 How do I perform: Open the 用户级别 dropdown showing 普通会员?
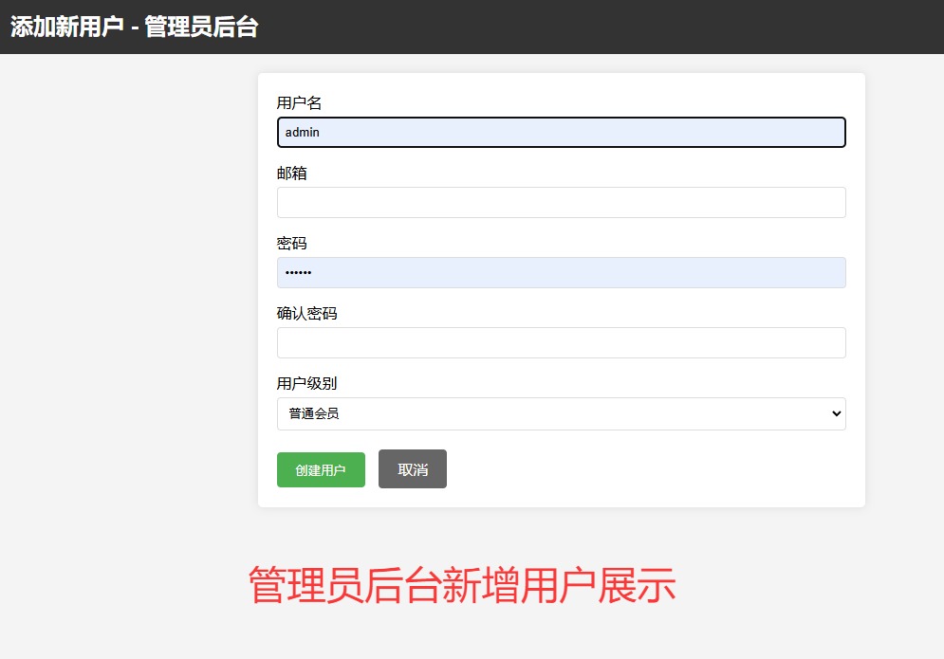coord(561,413)
